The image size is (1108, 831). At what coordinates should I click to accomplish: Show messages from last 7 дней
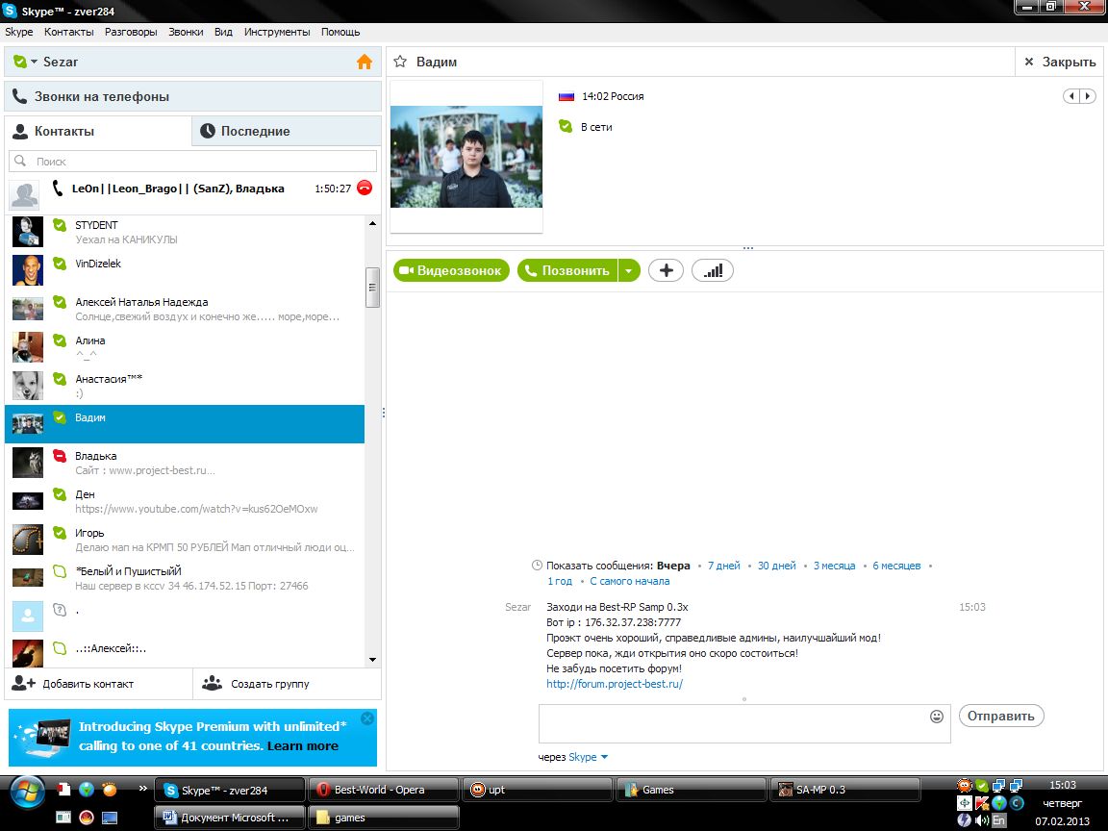[x=723, y=566]
